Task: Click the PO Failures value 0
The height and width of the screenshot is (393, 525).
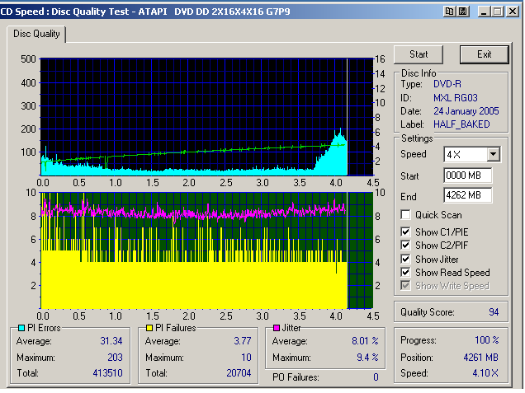Action: click(376, 377)
